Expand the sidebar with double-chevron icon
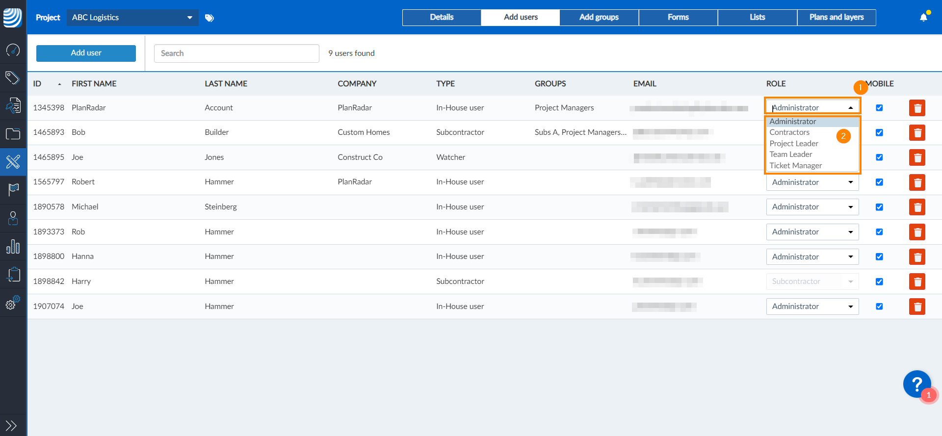This screenshot has height=436, width=942. click(11, 425)
